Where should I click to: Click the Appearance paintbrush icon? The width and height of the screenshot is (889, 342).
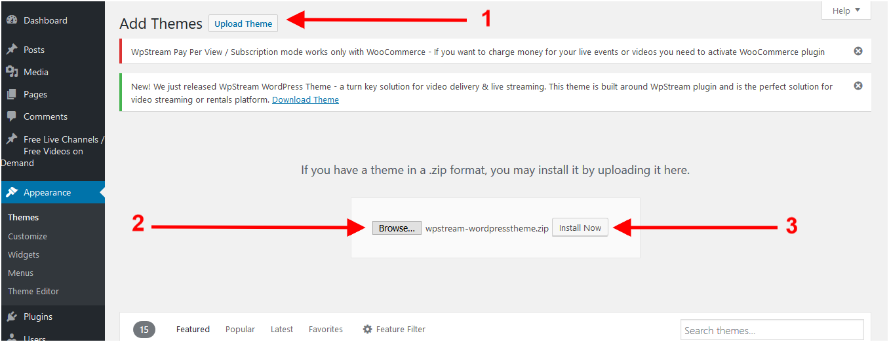[x=12, y=192]
